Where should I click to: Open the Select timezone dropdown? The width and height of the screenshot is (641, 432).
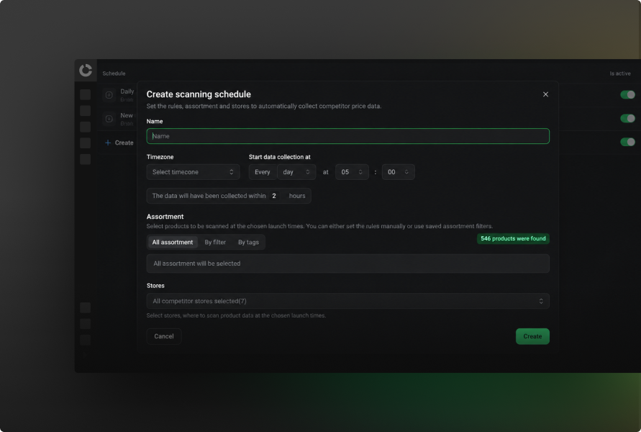[x=193, y=172]
